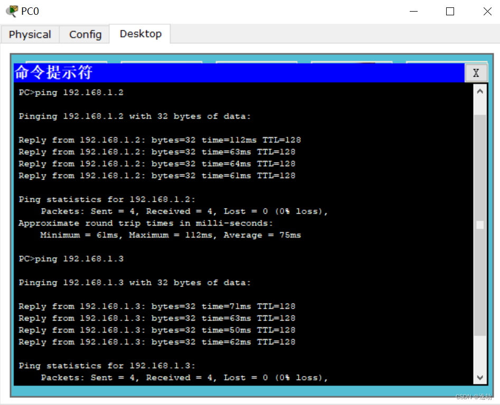Click the PC0 window app icon
This screenshot has width=500, height=405.
(x=12, y=11)
